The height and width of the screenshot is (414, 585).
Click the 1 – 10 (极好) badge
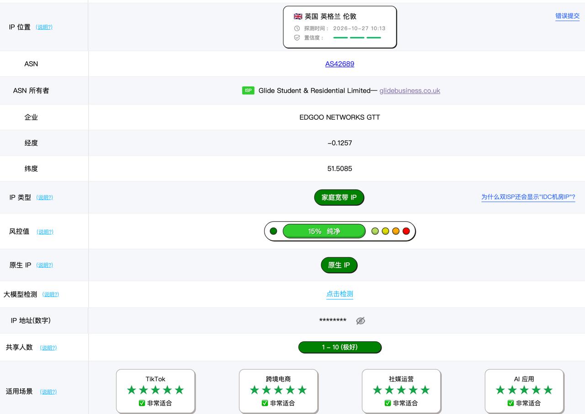coord(340,347)
